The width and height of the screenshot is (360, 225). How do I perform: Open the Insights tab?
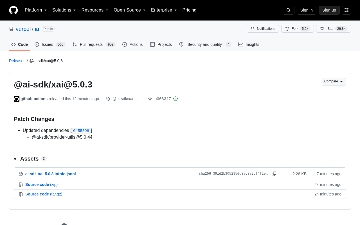tap(249, 44)
